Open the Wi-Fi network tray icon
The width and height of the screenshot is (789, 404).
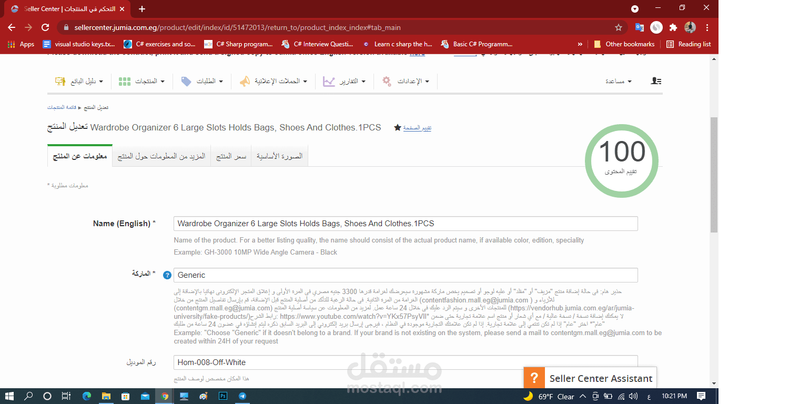(x=621, y=397)
